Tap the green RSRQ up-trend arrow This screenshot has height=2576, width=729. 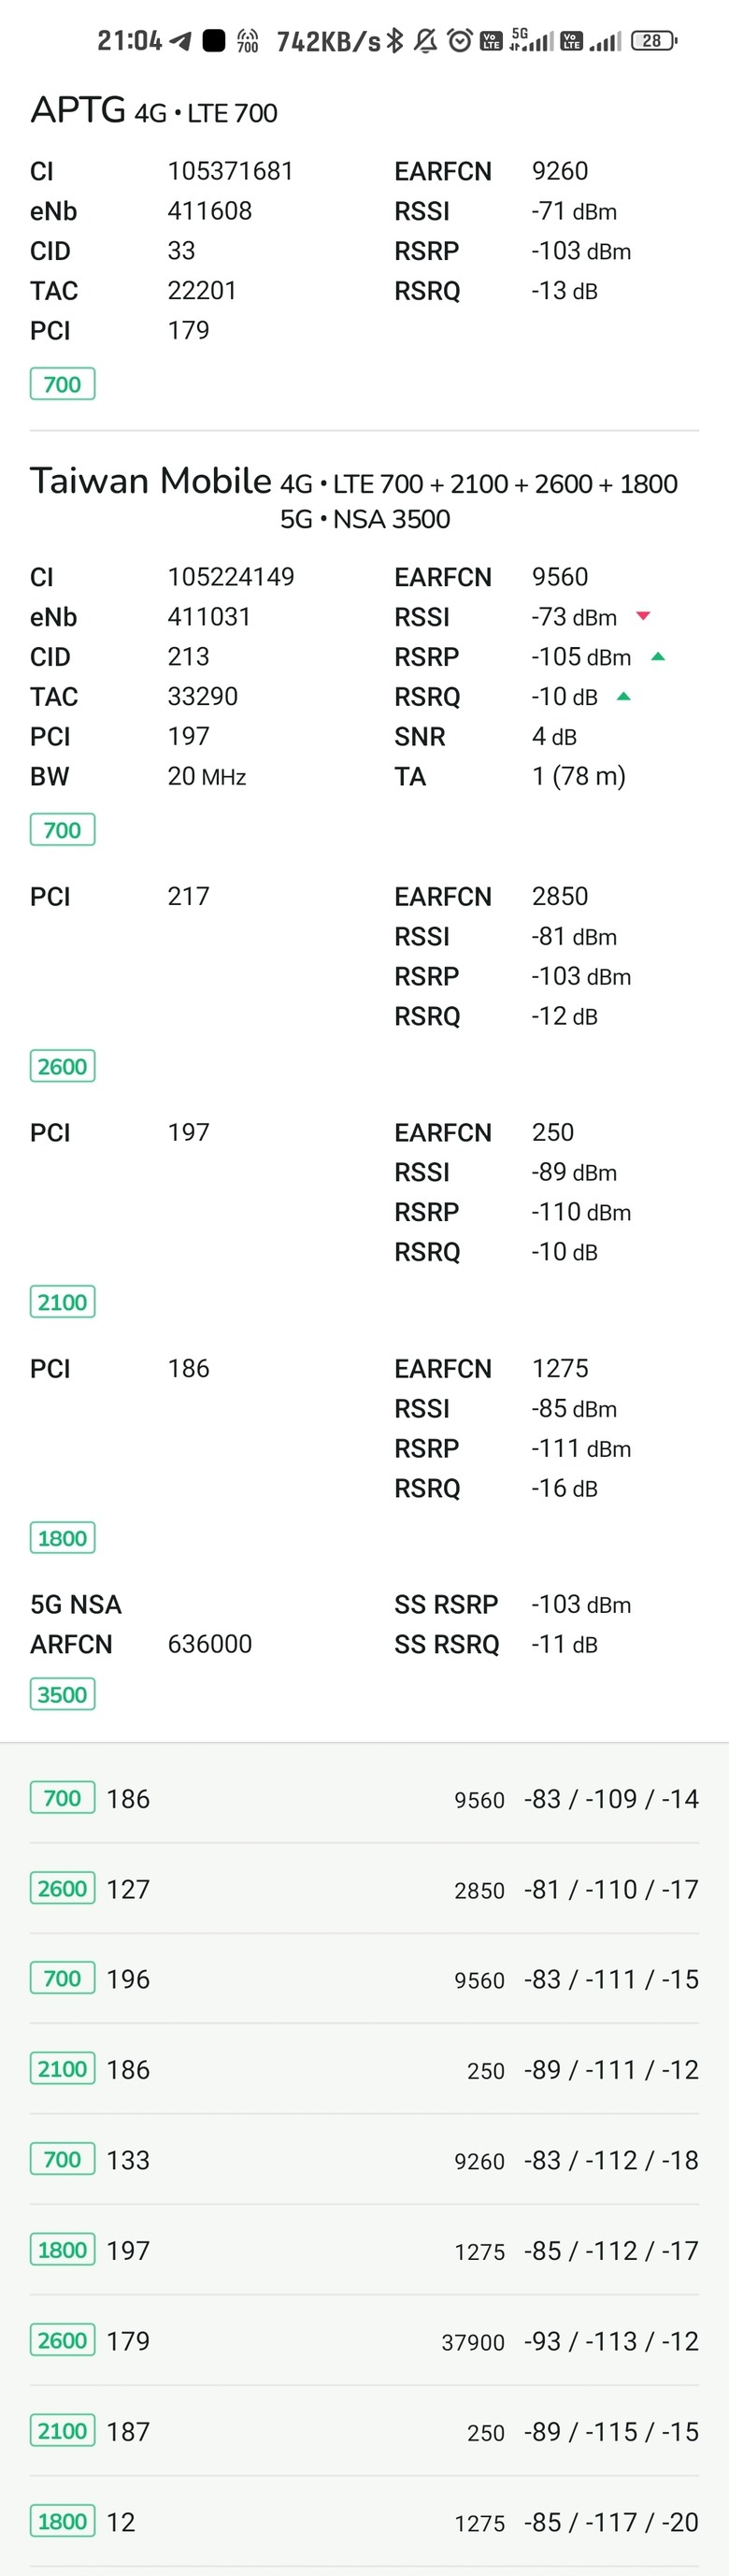(x=624, y=696)
